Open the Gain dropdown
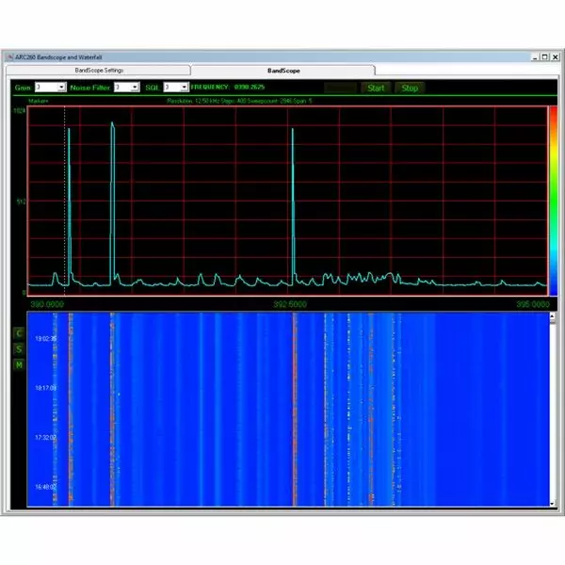 tap(61, 87)
